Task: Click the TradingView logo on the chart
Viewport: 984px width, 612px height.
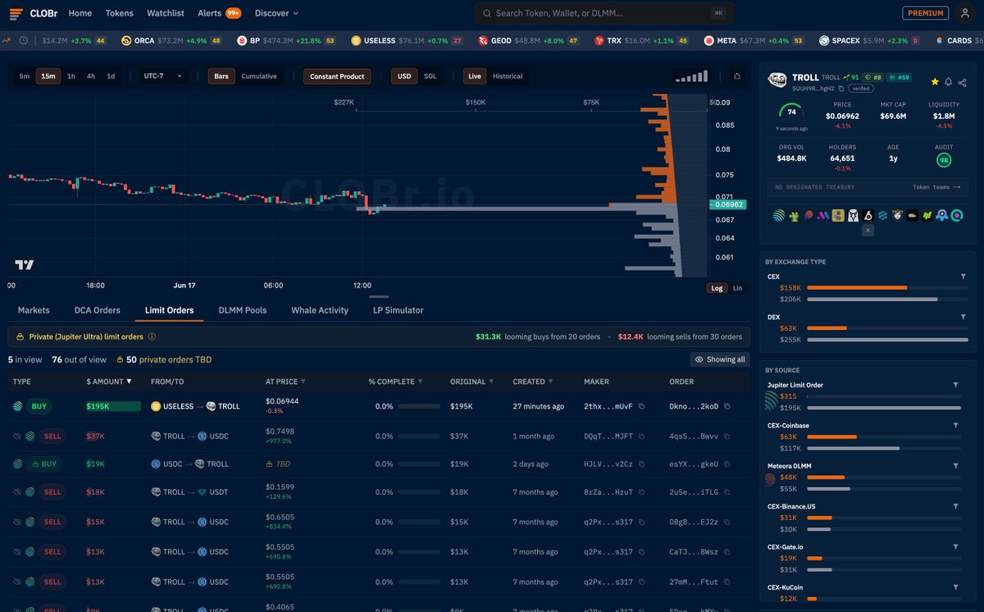Action: coord(25,264)
